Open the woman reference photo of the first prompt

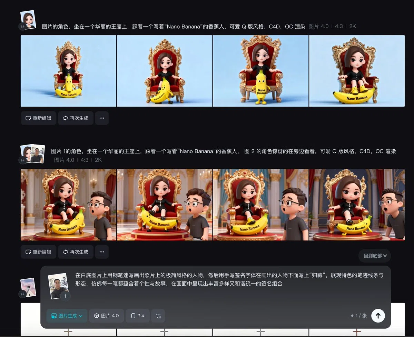click(28, 20)
